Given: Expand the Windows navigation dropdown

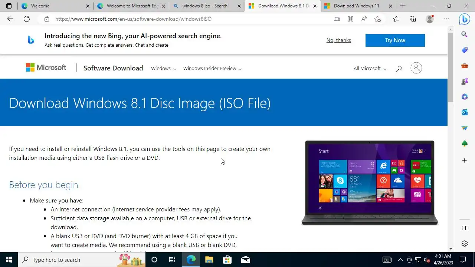Looking at the screenshot, I should point(164,69).
